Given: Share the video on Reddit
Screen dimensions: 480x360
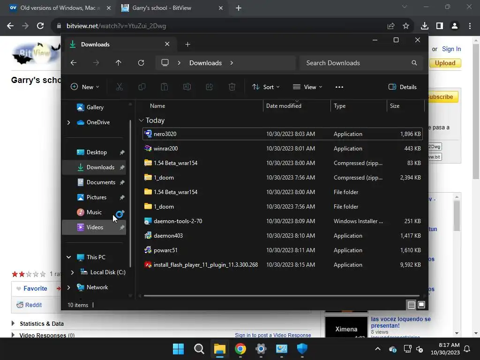Looking at the screenshot, I should tap(29, 305).
